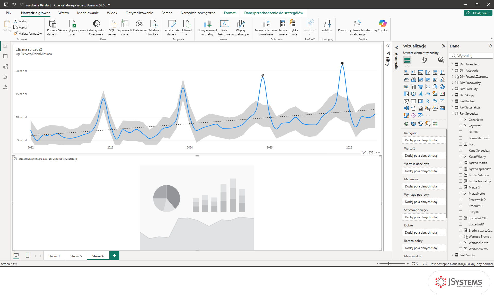494x298 pixels.
Task: Select the slicer visual icon
Action: 406,101
